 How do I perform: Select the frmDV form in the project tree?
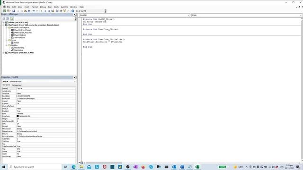click(x=17, y=42)
